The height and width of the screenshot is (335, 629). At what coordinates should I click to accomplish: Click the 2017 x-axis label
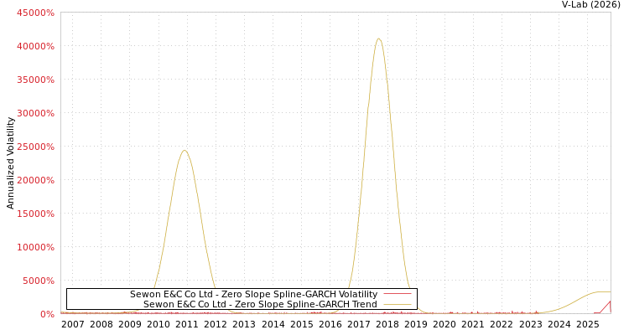[x=359, y=324]
